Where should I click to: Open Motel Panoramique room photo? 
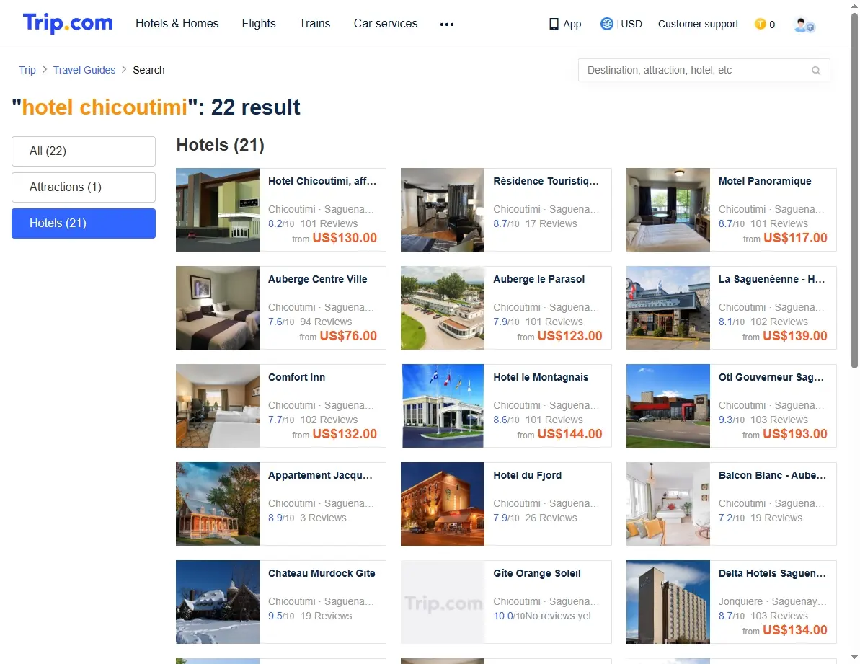point(668,210)
